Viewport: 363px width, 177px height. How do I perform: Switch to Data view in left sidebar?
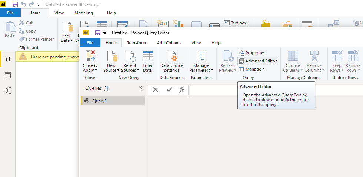(x=8, y=75)
